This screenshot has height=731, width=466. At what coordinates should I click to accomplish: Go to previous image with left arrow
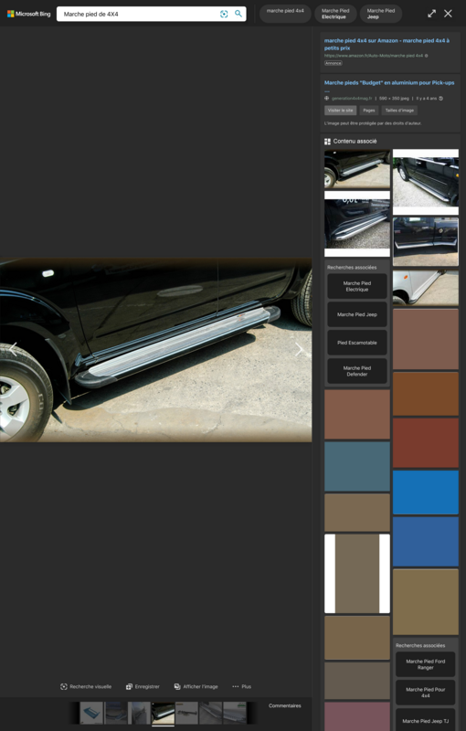point(13,349)
